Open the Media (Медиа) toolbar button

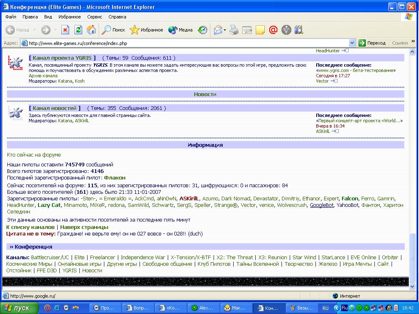pyautogui.click(x=180, y=30)
